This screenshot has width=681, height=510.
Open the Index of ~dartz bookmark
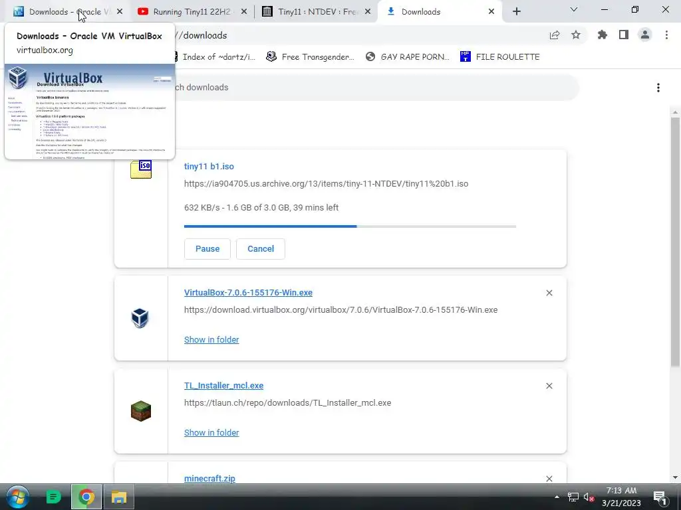pos(215,57)
